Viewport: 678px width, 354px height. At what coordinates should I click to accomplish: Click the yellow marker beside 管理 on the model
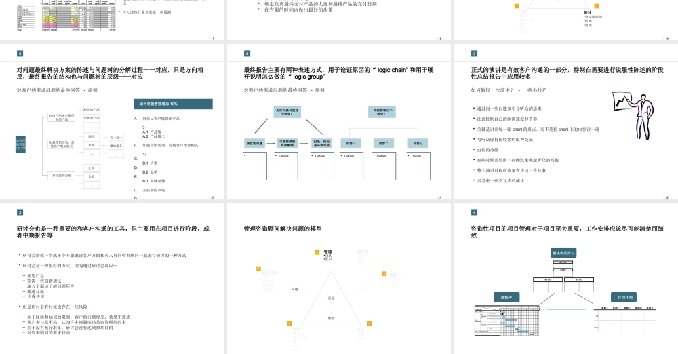[x=317, y=252]
